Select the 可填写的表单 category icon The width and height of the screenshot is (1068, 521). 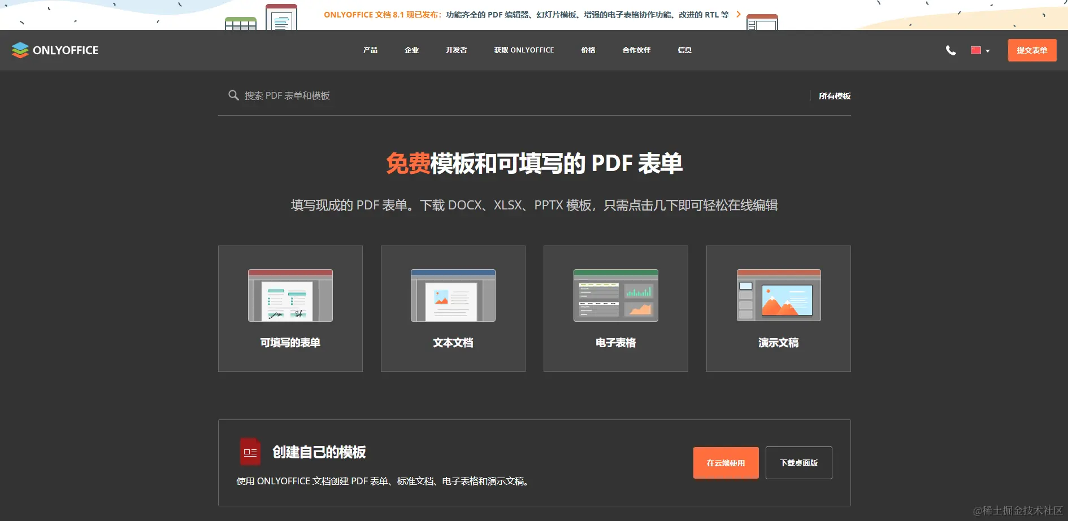290,295
